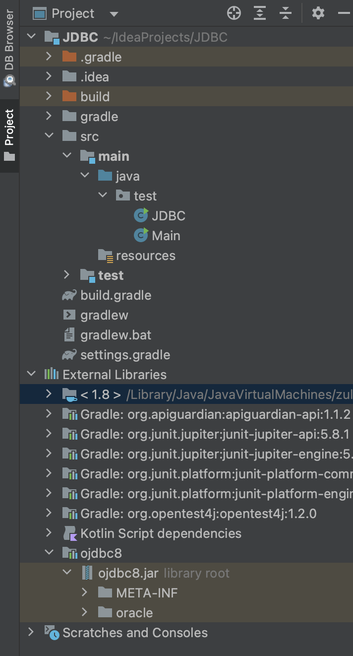Select the gradlew script file name
Viewport: 353px width, 656px height.
pyautogui.click(x=104, y=315)
